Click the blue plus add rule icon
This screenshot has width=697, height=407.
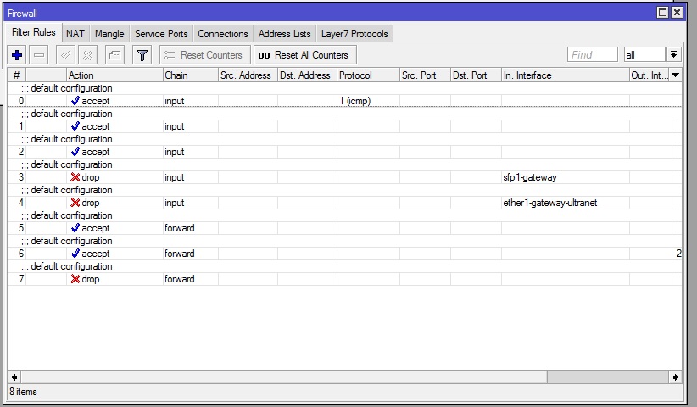pyautogui.click(x=17, y=55)
